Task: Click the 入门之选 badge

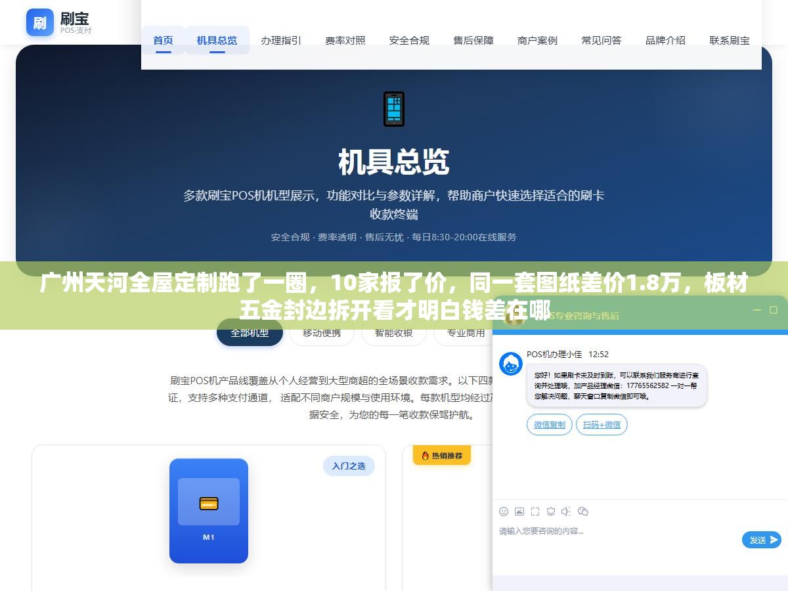Action: click(x=349, y=466)
